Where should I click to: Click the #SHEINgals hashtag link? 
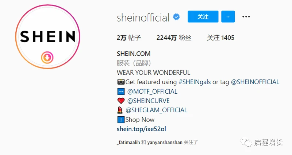(195, 82)
